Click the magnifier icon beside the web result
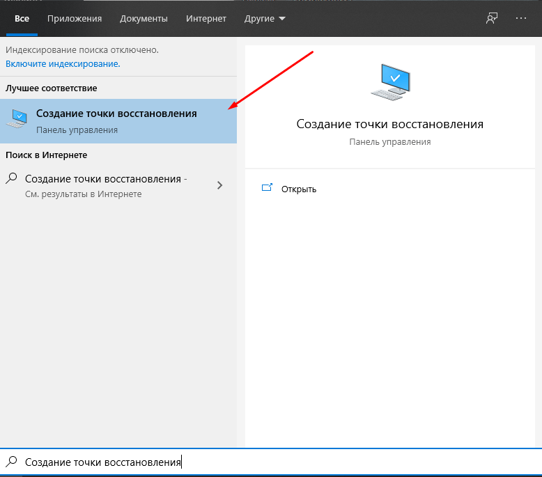Image resolution: width=542 pixels, height=477 pixels. tap(11, 178)
